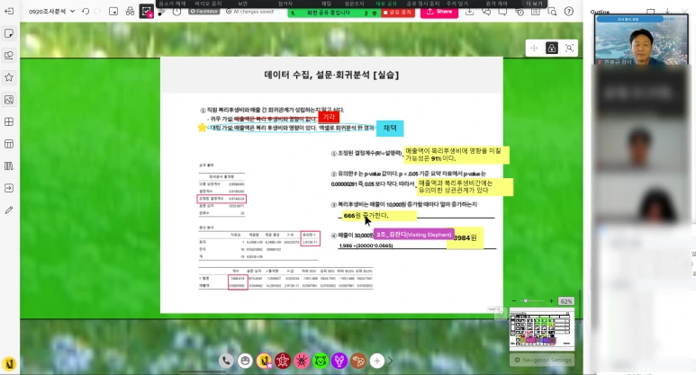Click the zoom-to-fit magnifier frame icon
The image size is (696, 375).
(x=569, y=48)
